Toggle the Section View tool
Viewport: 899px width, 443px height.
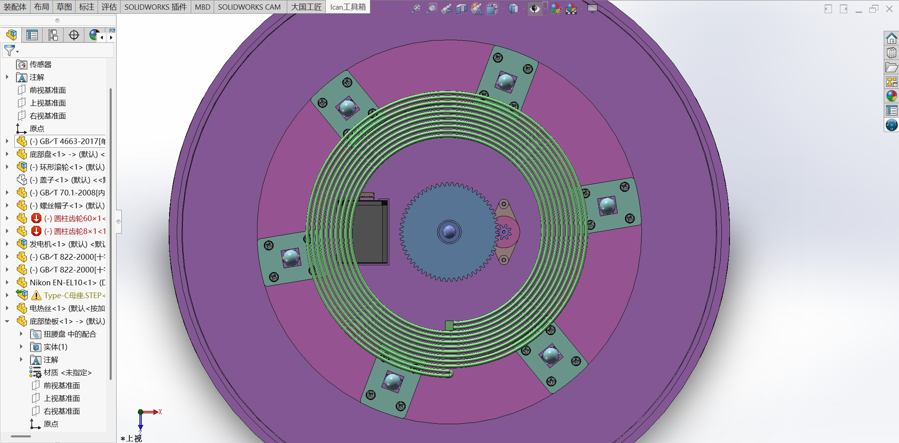coord(462,8)
